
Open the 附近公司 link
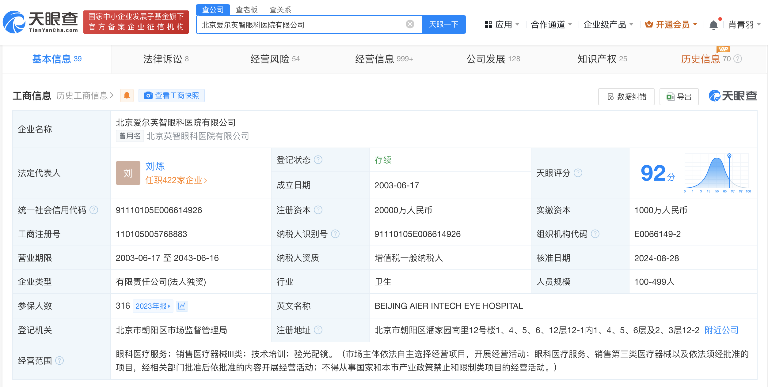(721, 330)
